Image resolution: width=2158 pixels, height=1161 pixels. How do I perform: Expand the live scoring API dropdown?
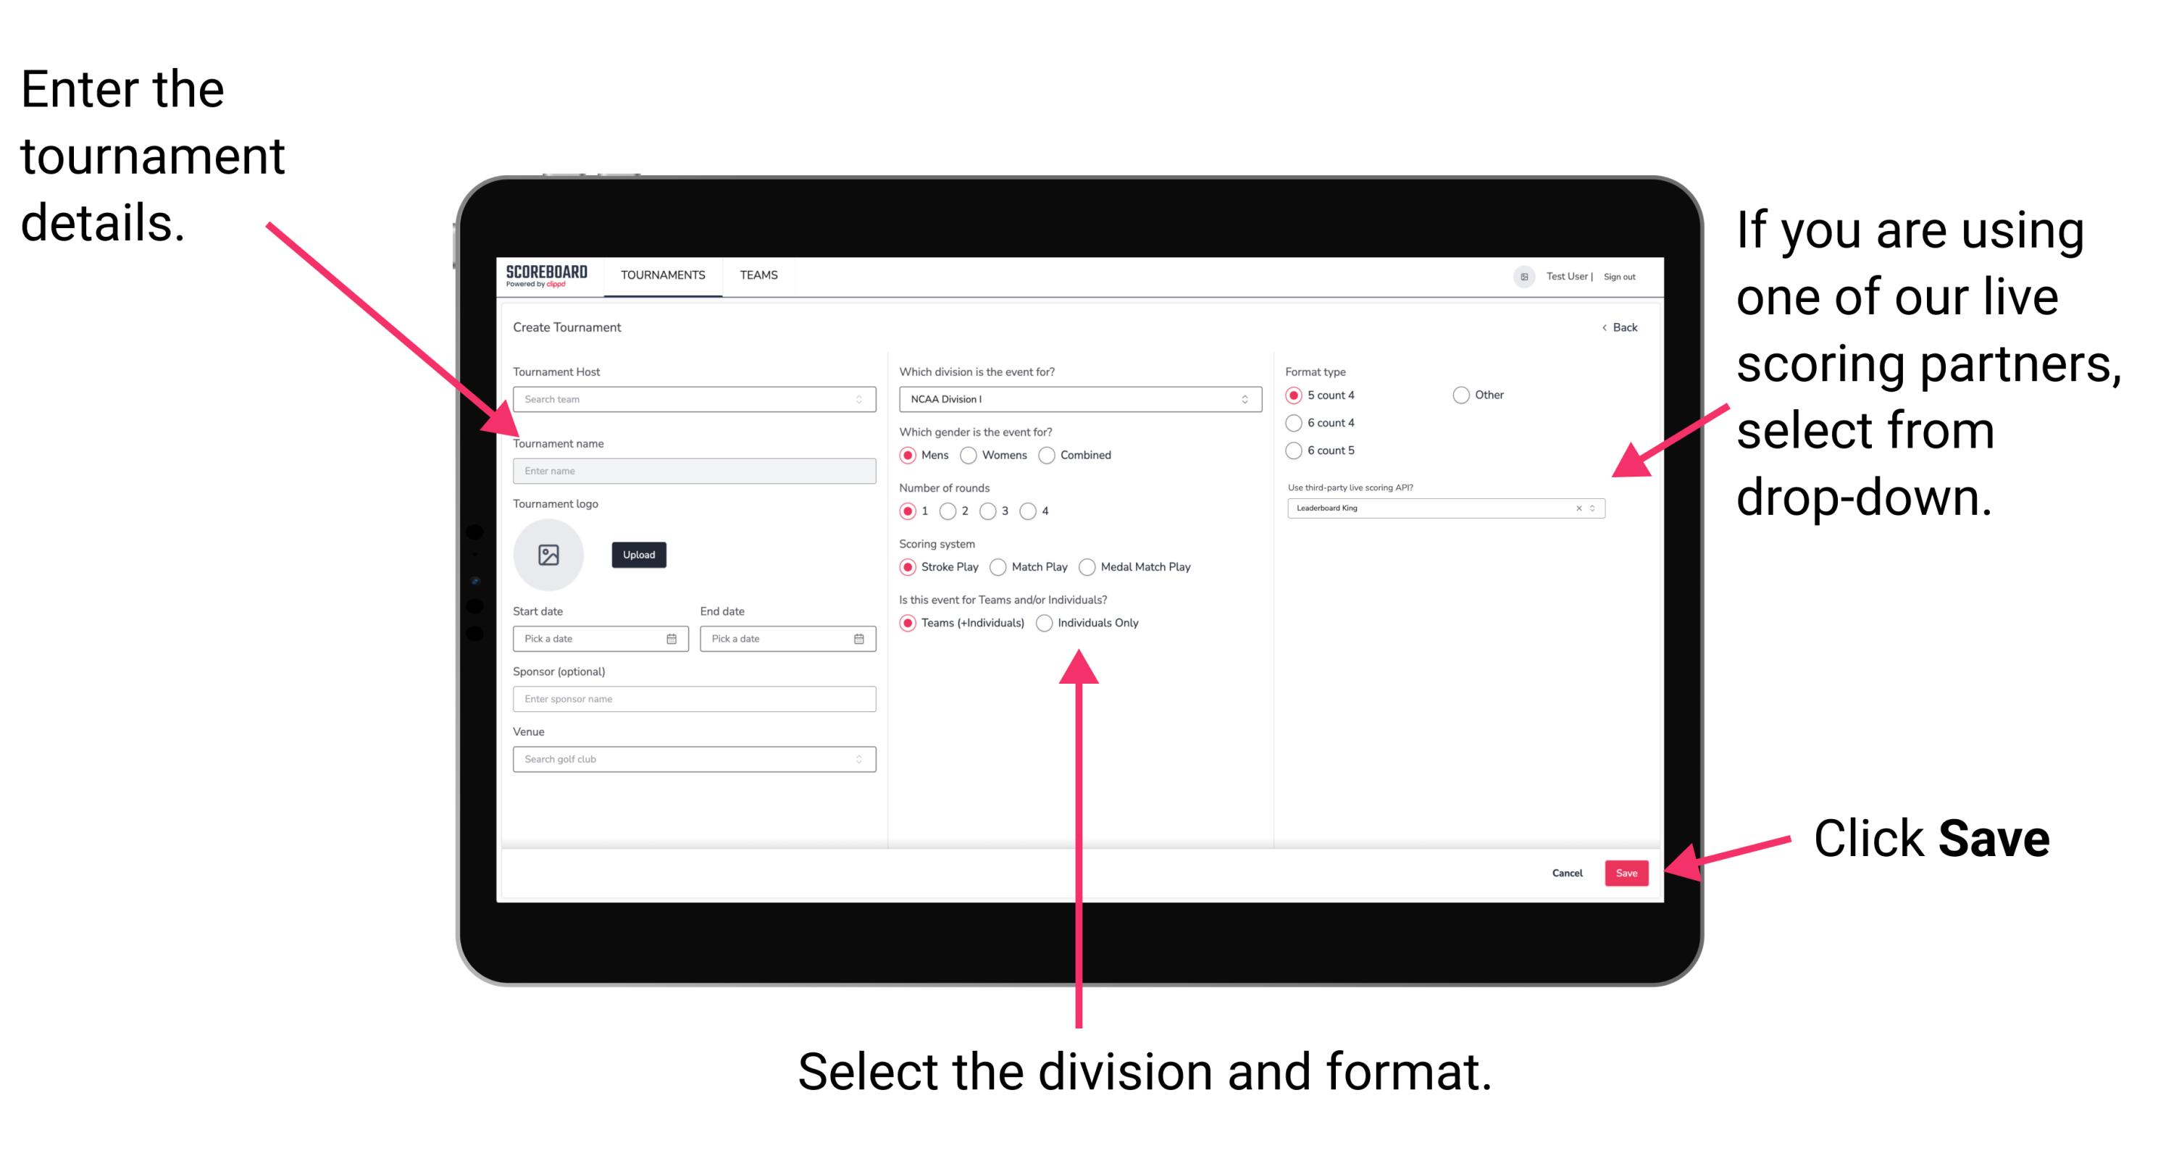[x=1597, y=509]
